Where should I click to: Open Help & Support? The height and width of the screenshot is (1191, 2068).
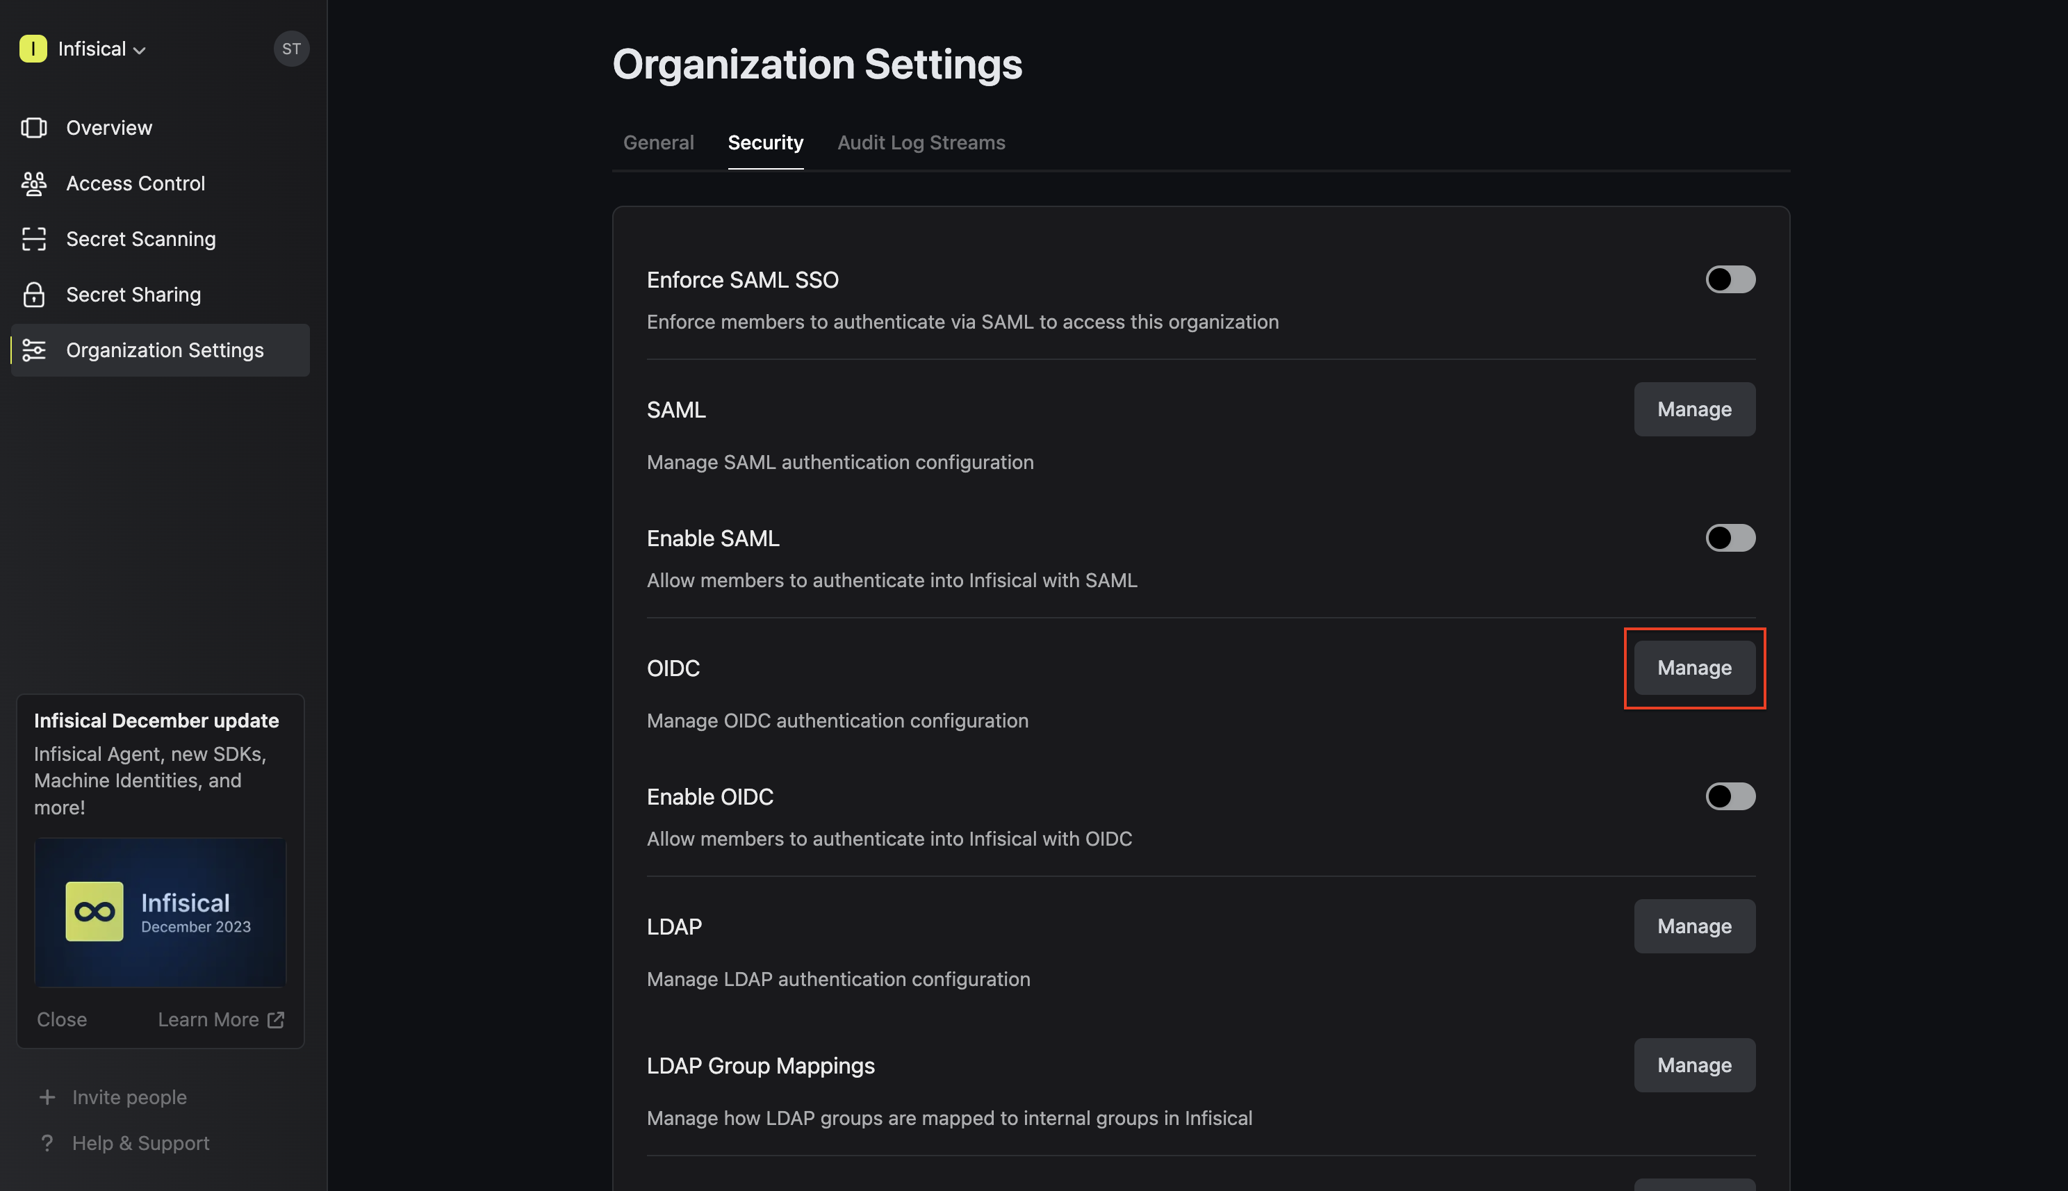pos(140,1143)
